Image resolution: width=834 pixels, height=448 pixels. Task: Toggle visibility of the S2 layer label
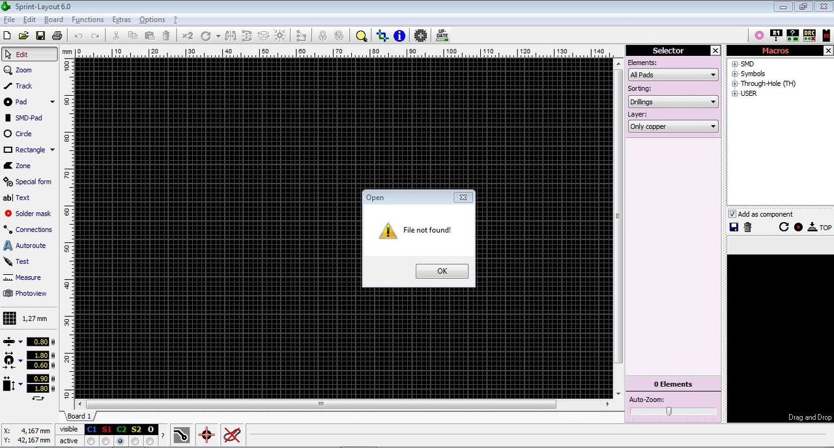[136, 430]
